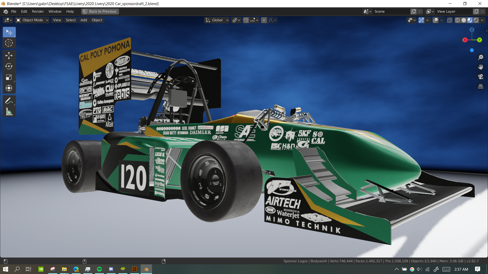This screenshot has height=274, width=488.
Task: Toggle snapping magnet button
Action: coord(246,20)
